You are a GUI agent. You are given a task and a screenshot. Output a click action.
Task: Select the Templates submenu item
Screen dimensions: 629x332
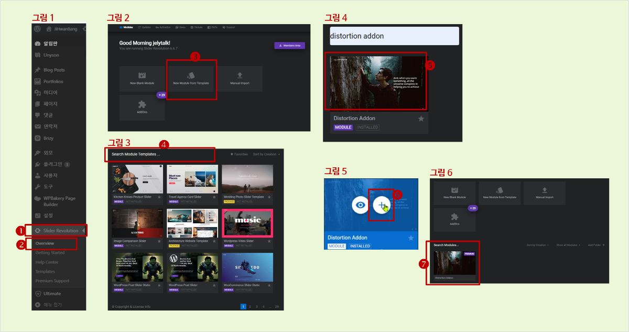pos(45,272)
